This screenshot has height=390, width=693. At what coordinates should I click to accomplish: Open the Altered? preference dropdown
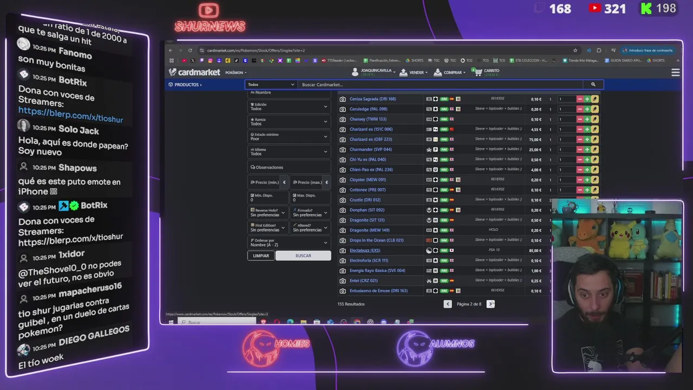point(310,227)
